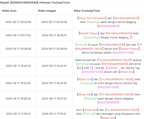Select VA2230071228 in the Sending record

pos(92,72)
